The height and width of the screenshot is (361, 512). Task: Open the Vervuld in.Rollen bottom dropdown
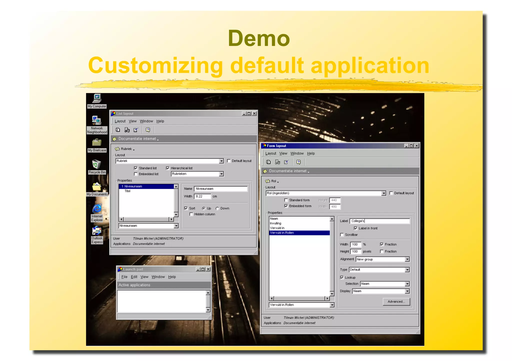coord(332,305)
